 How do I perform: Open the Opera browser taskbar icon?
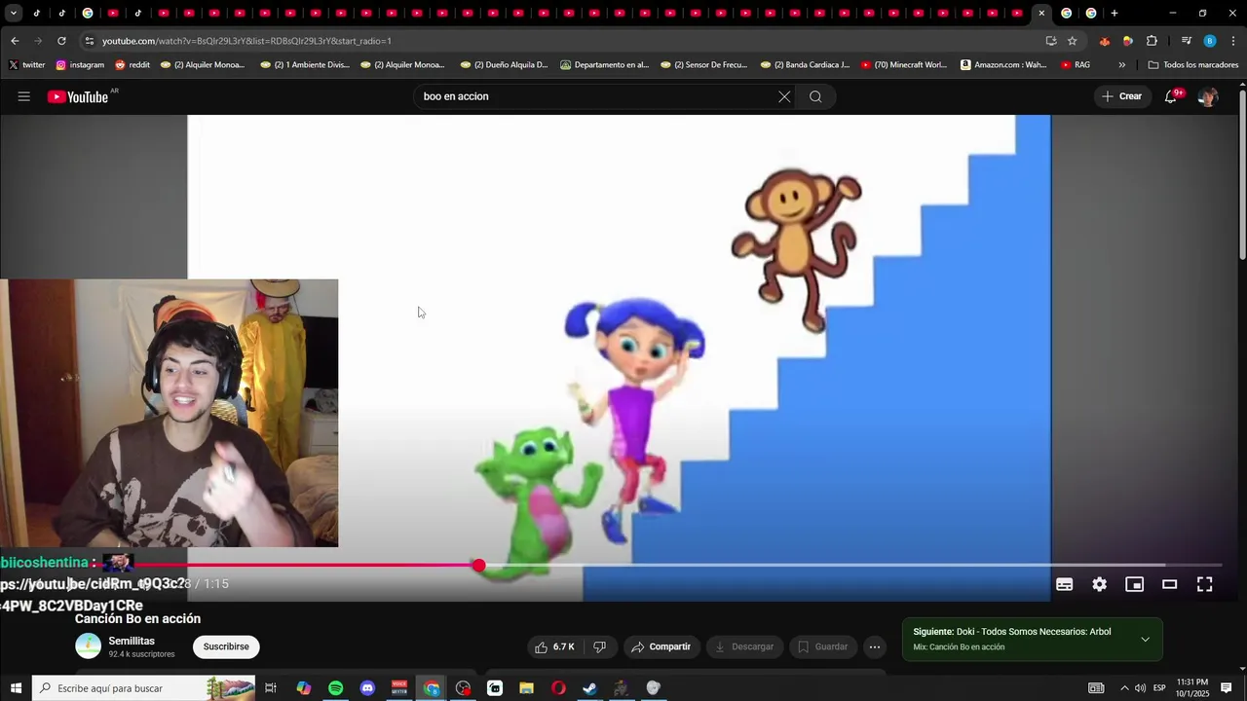[558, 688]
